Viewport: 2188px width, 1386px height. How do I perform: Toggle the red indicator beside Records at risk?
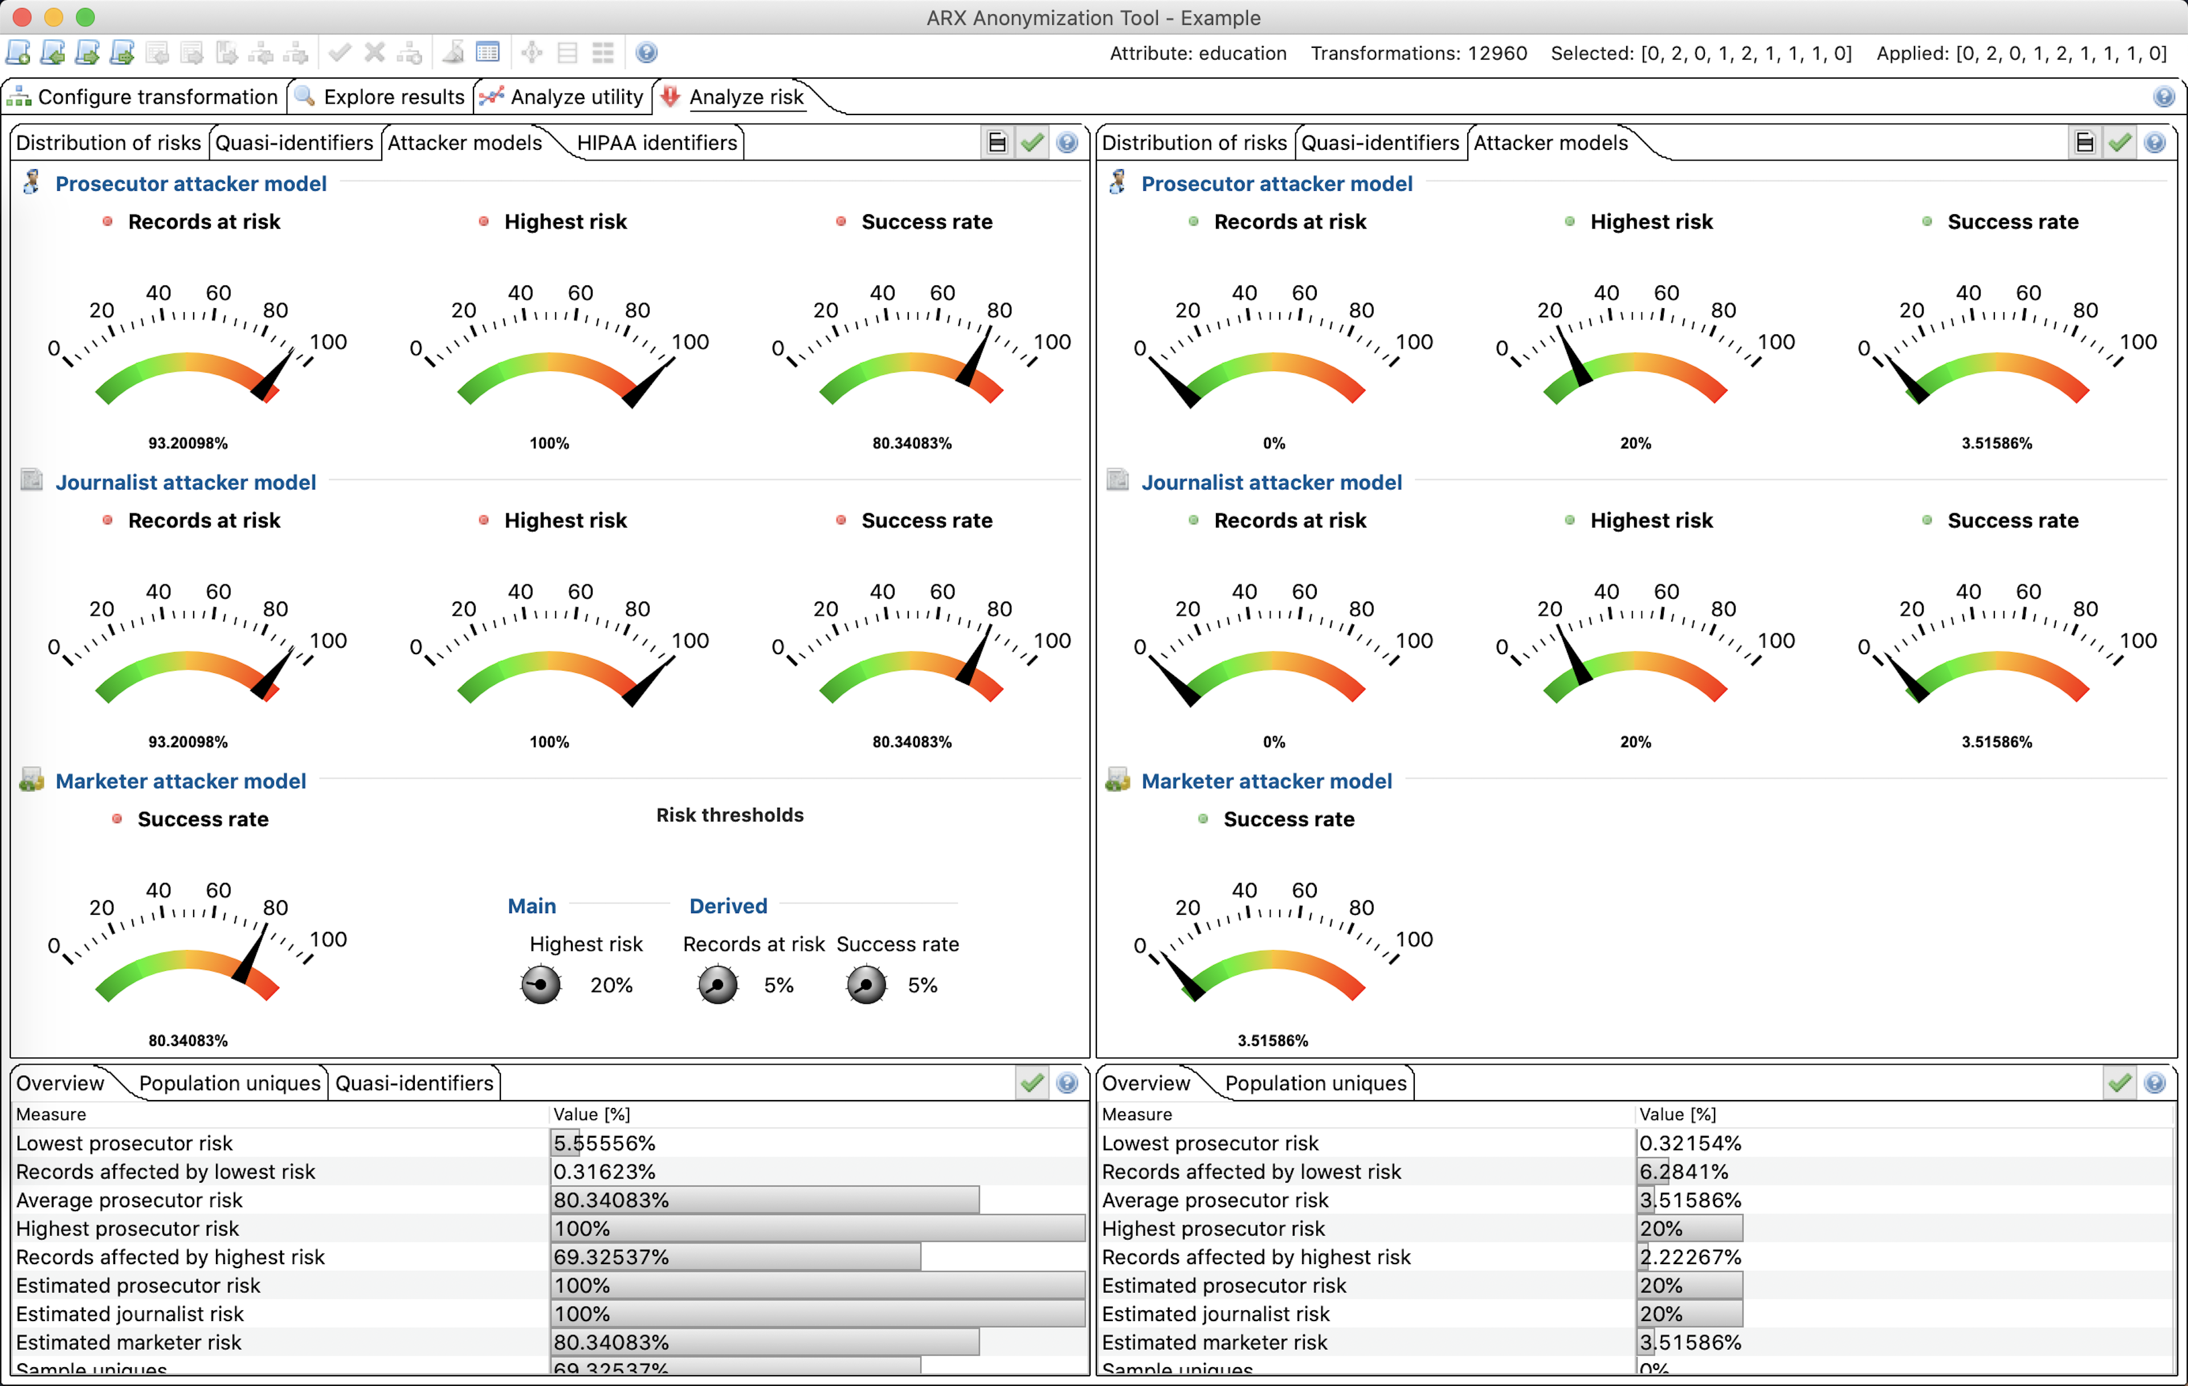coord(108,222)
